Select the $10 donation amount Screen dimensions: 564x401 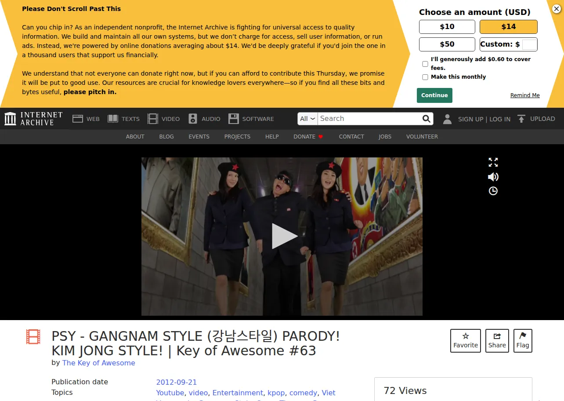(447, 27)
